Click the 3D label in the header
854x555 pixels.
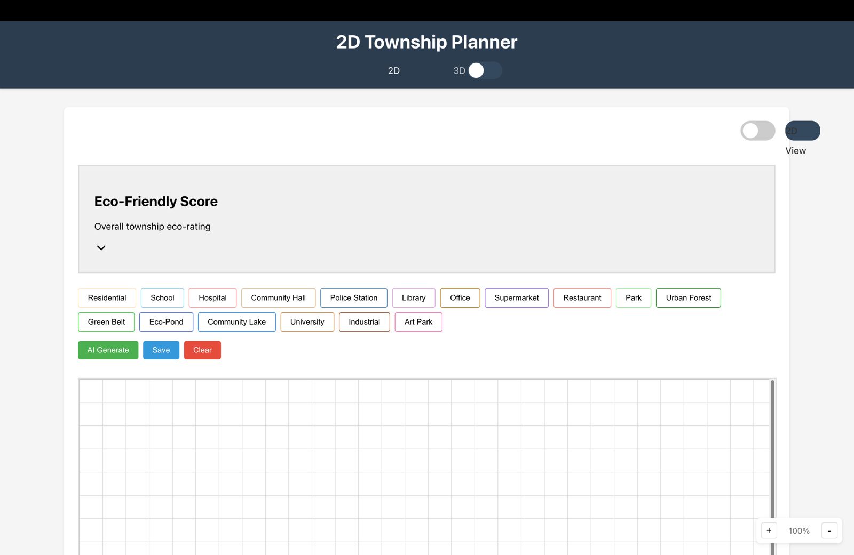459,71
